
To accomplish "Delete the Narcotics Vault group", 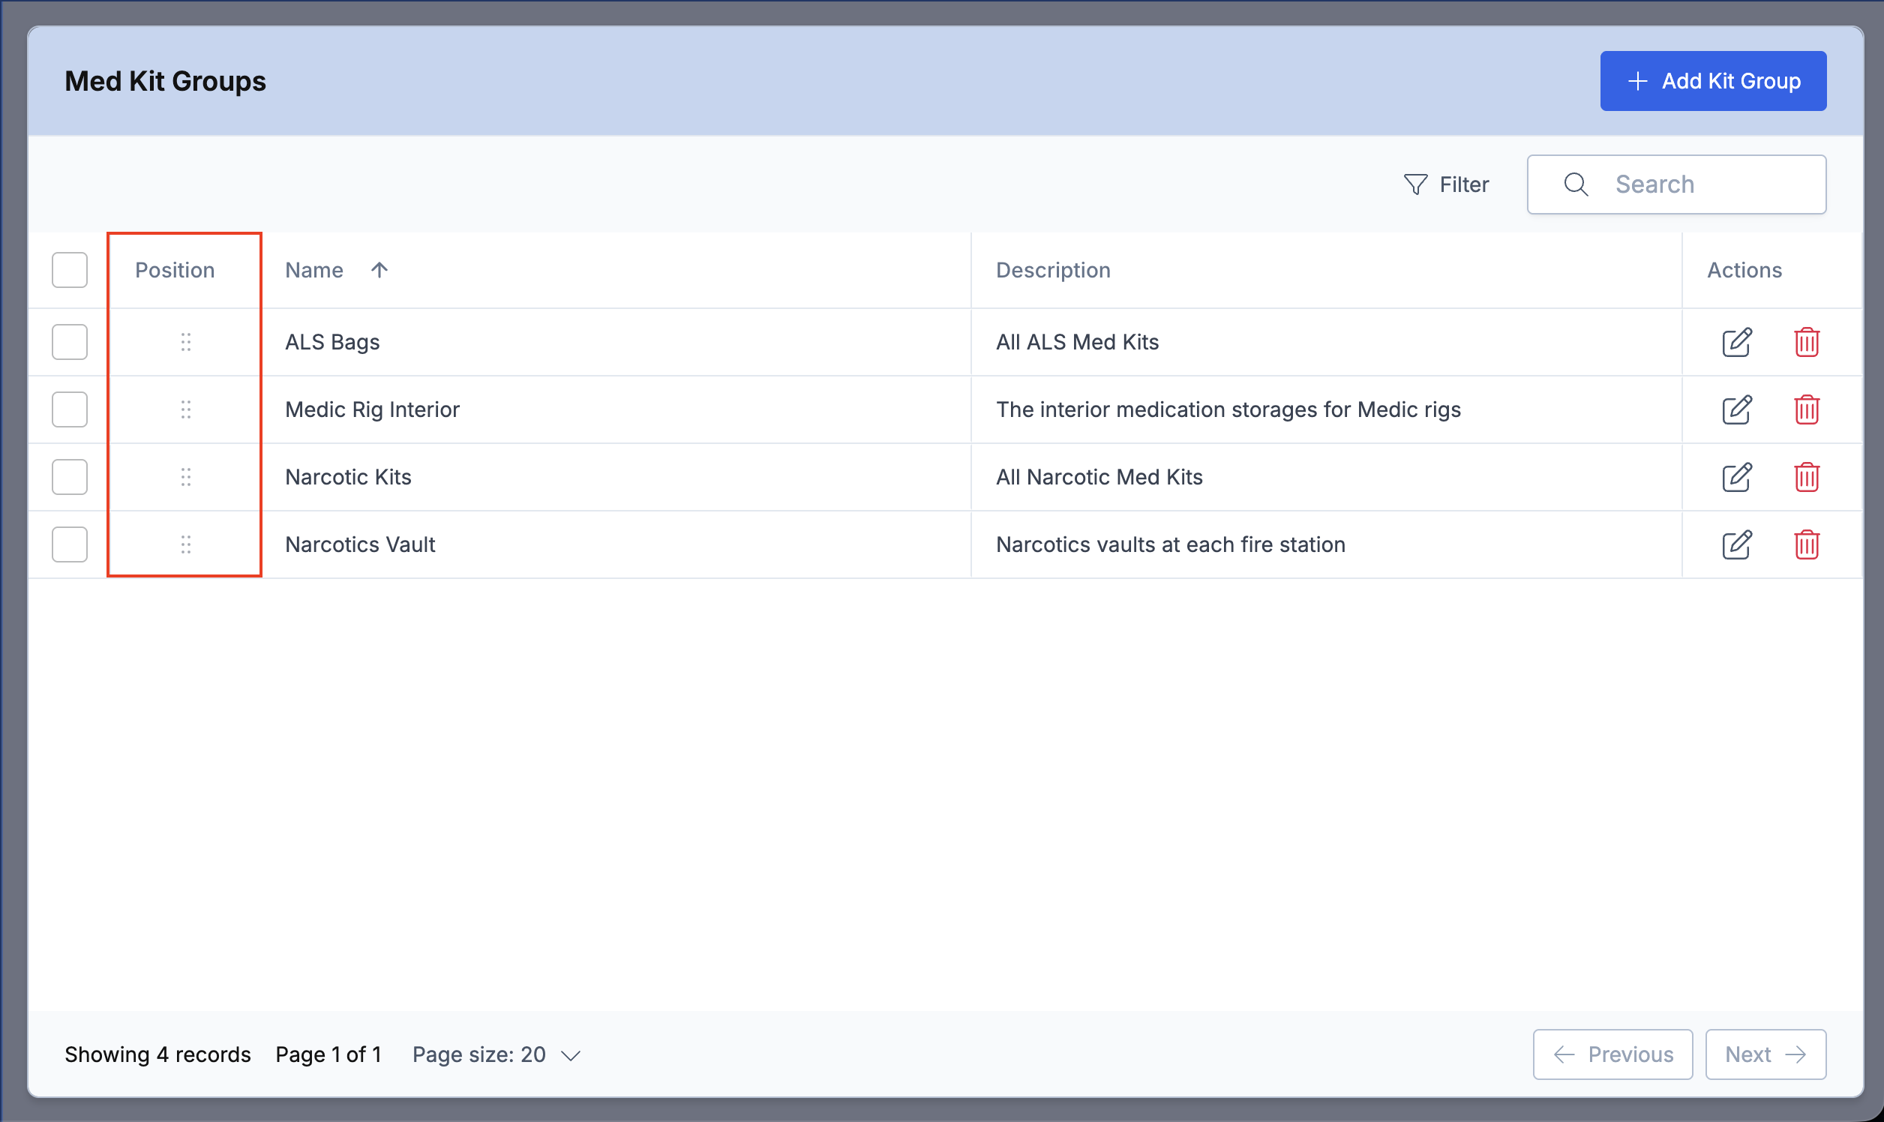I will pyautogui.click(x=1806, y=544).
